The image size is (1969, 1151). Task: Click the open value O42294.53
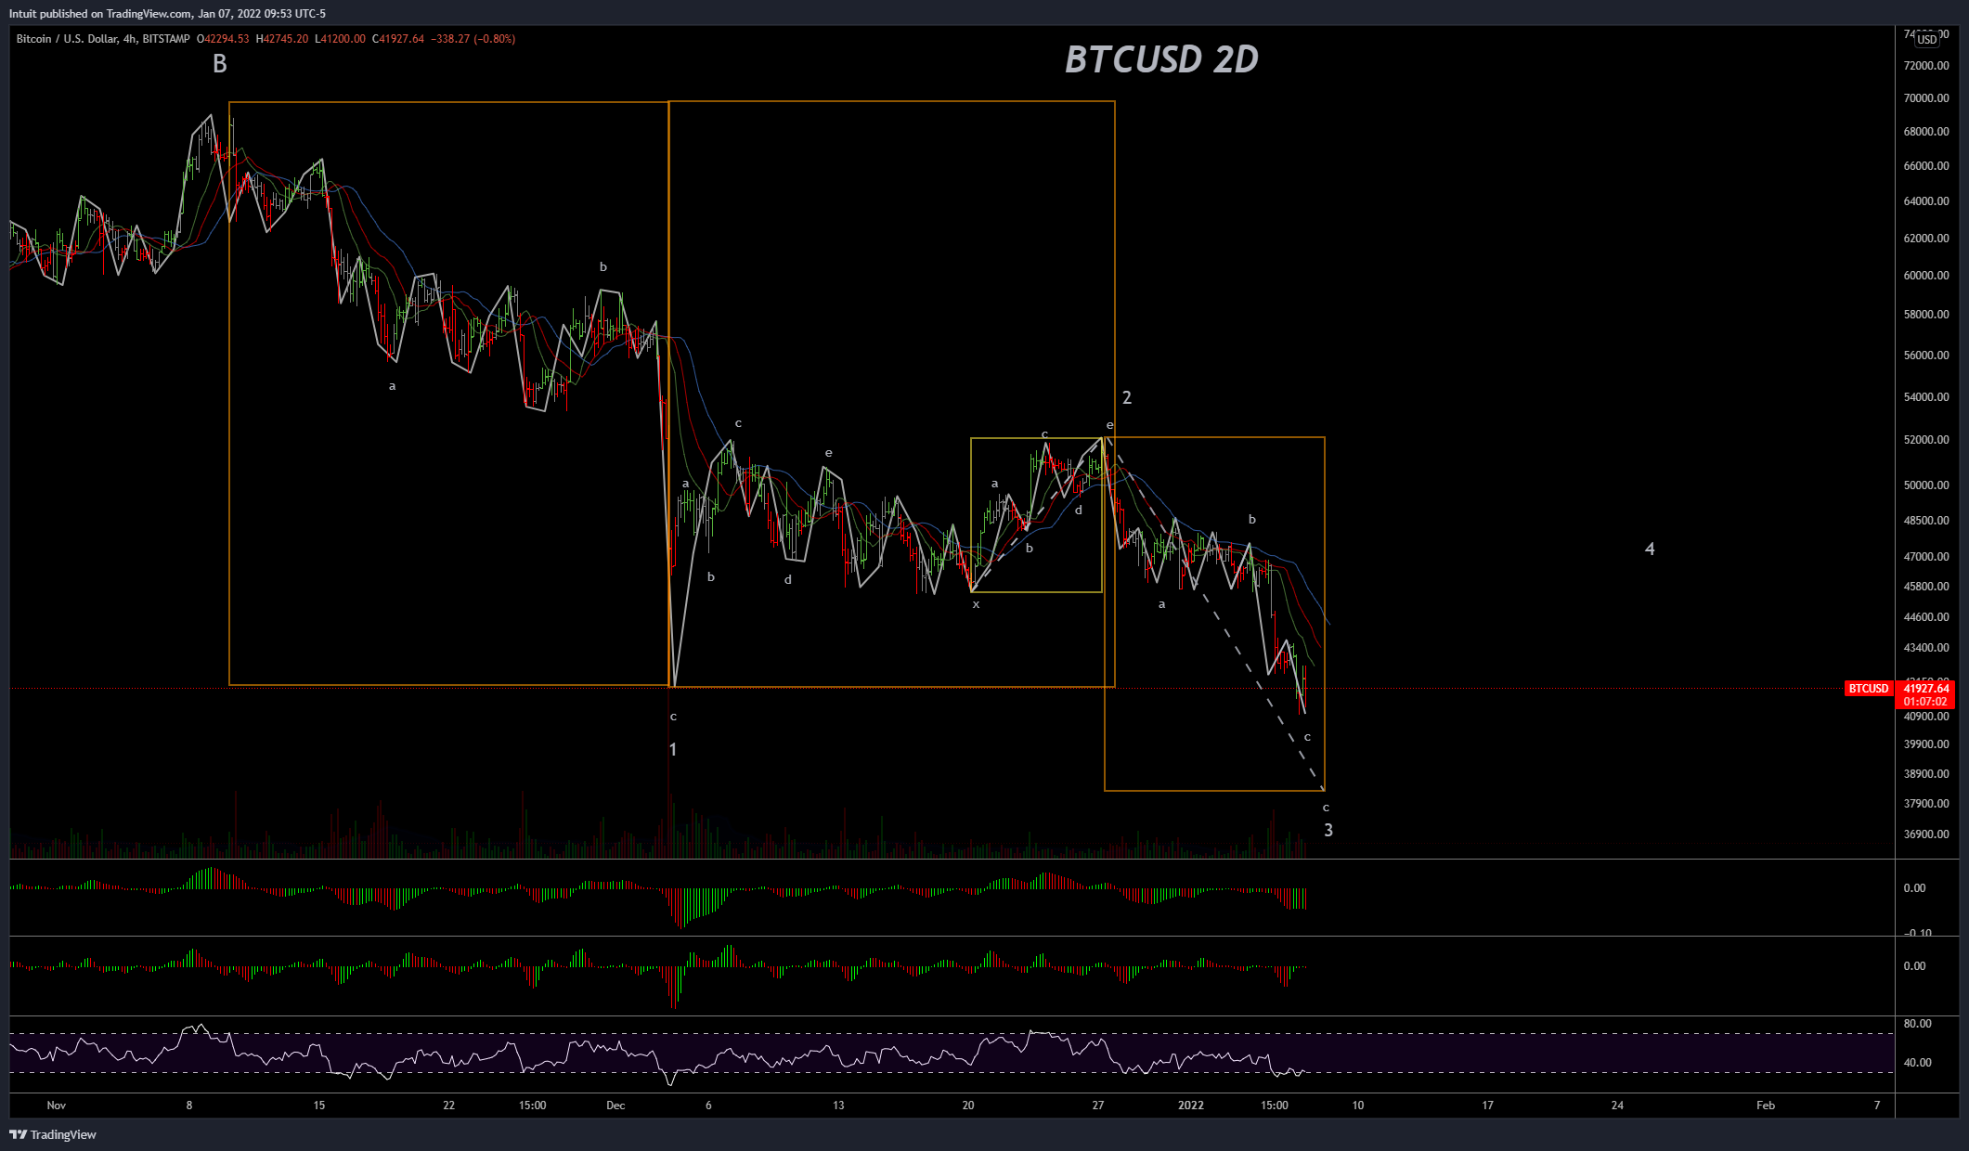click(x=223, y=39)
